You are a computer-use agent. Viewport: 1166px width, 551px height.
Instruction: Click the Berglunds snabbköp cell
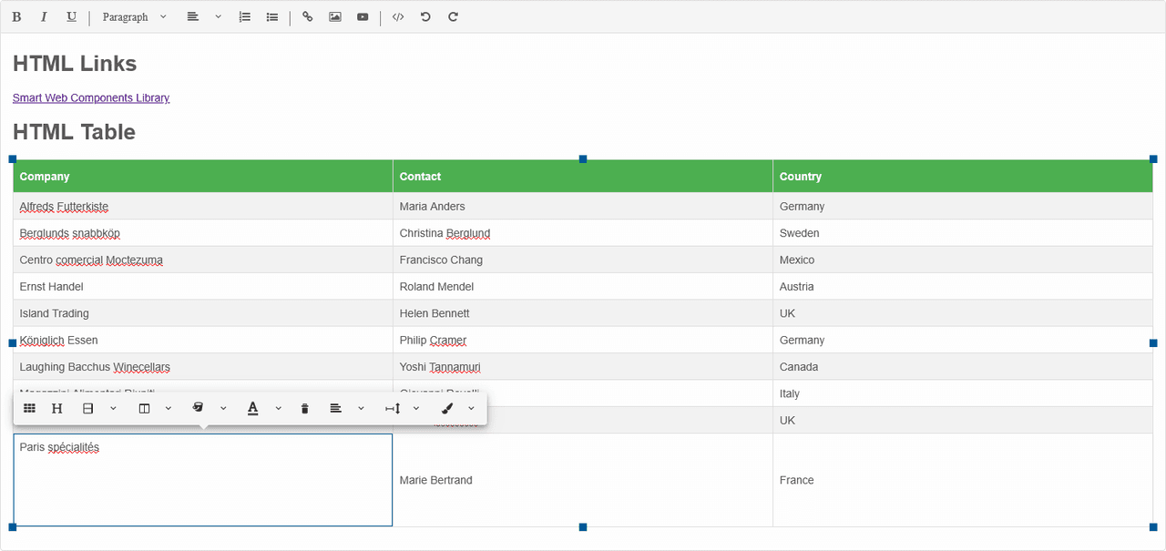pos(203,233)
